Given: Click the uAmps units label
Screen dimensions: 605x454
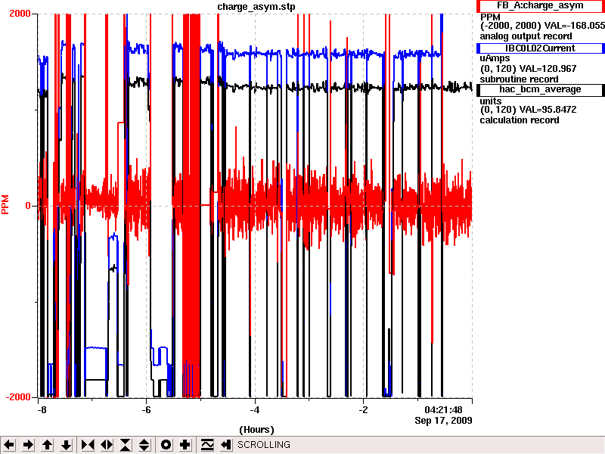Looking at the screenshot, I should pos(495,59).
